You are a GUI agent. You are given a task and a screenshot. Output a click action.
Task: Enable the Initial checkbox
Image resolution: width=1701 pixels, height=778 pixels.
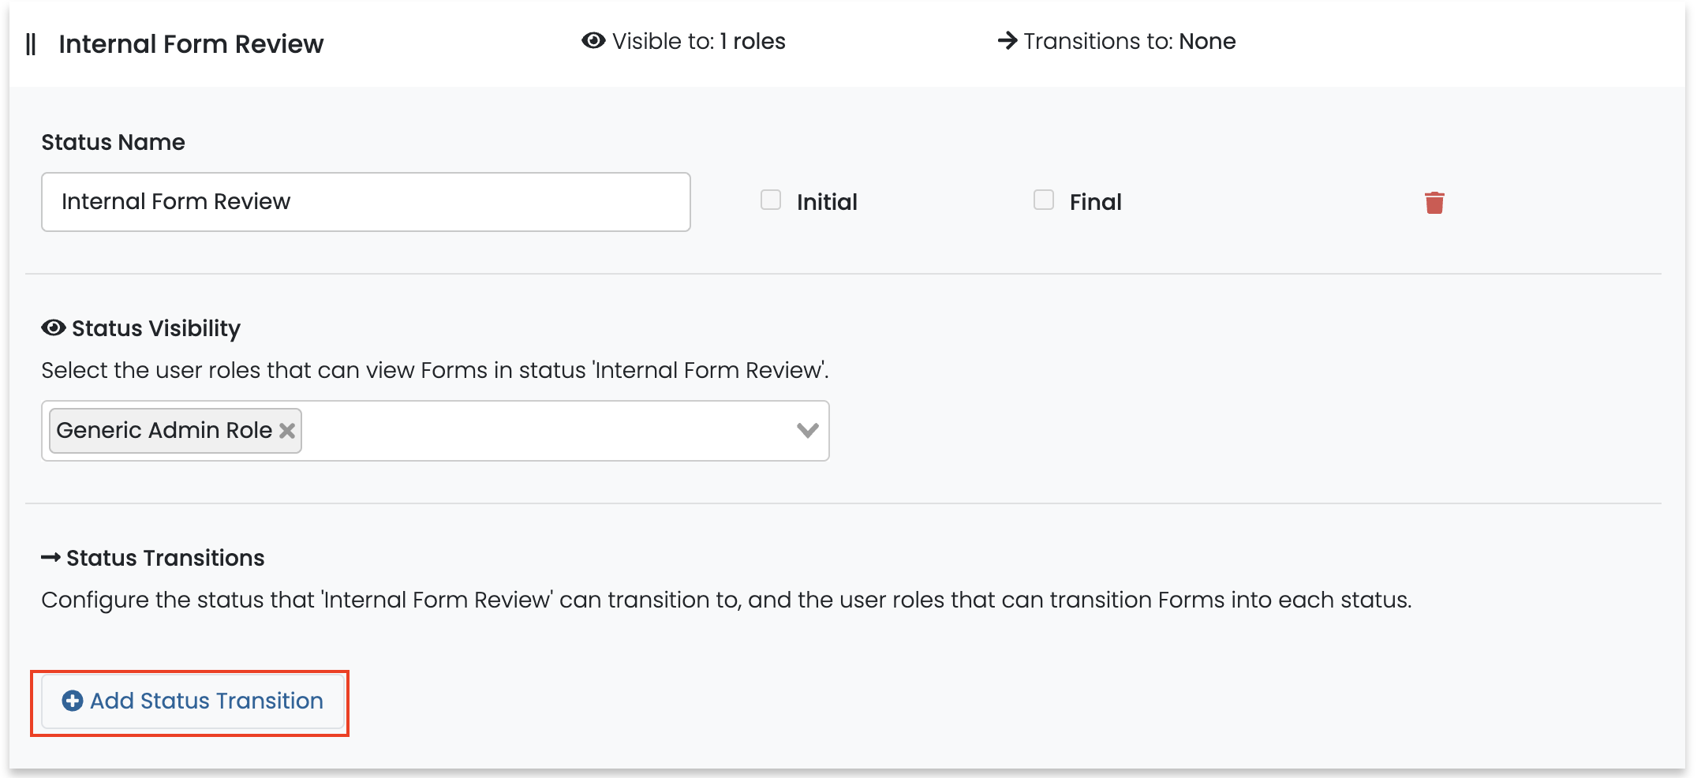(771, 200)
